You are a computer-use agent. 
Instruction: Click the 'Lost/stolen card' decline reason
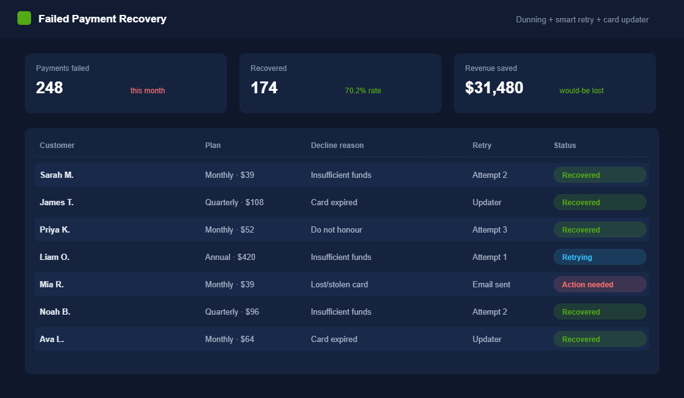(340, 285)
